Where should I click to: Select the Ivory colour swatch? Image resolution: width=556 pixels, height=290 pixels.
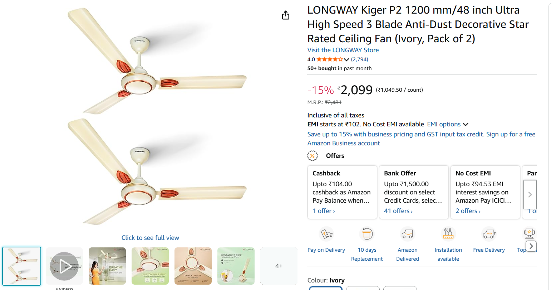(325, 288)
